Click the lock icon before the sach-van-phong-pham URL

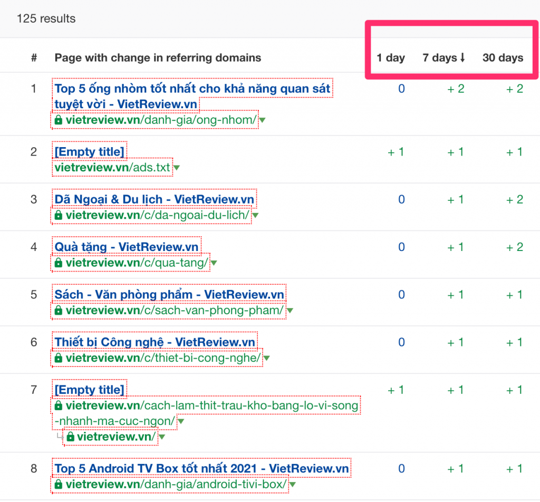point(59,310)
